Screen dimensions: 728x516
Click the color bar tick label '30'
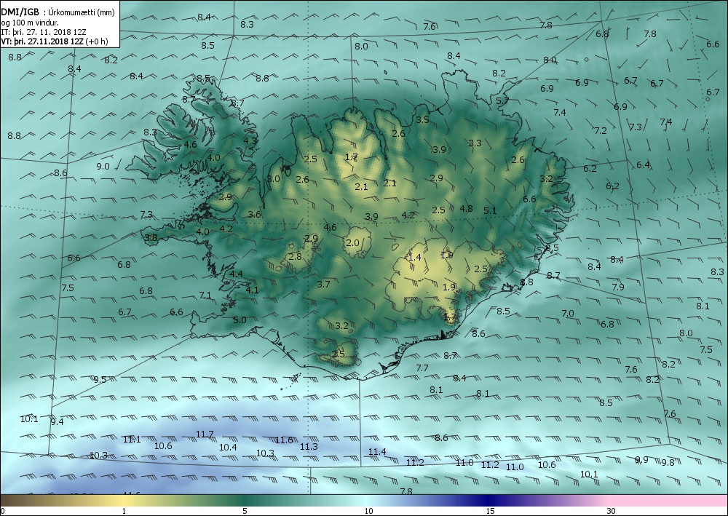coord(611,511)
